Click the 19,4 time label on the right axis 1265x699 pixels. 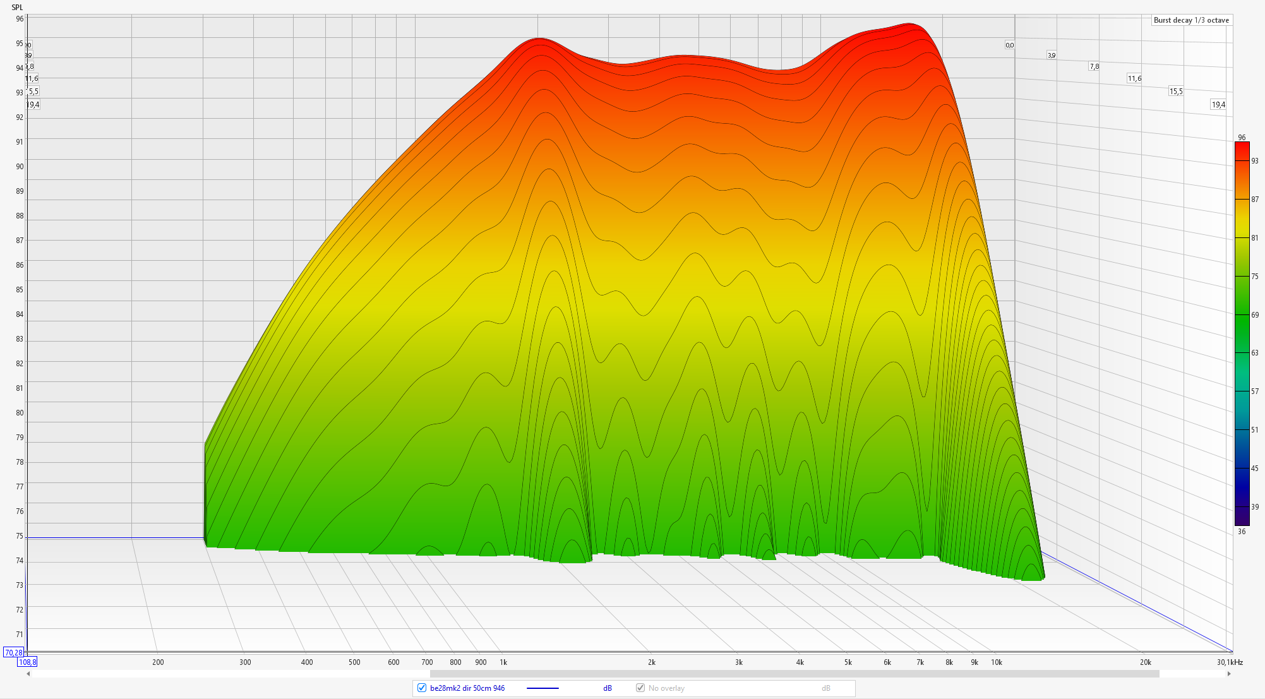(1218, 105)
